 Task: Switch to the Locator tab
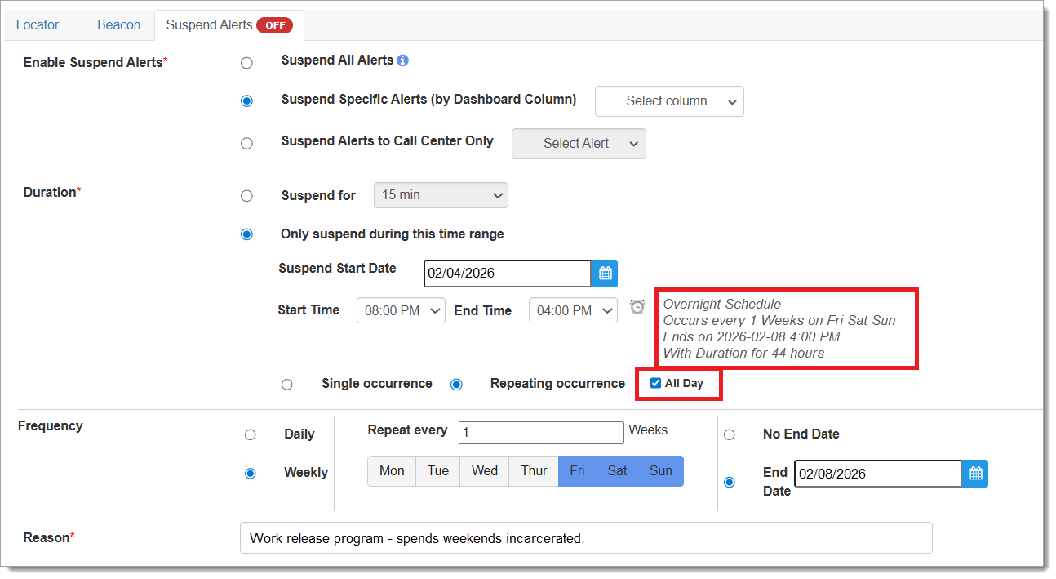click(x=38, y=25)
